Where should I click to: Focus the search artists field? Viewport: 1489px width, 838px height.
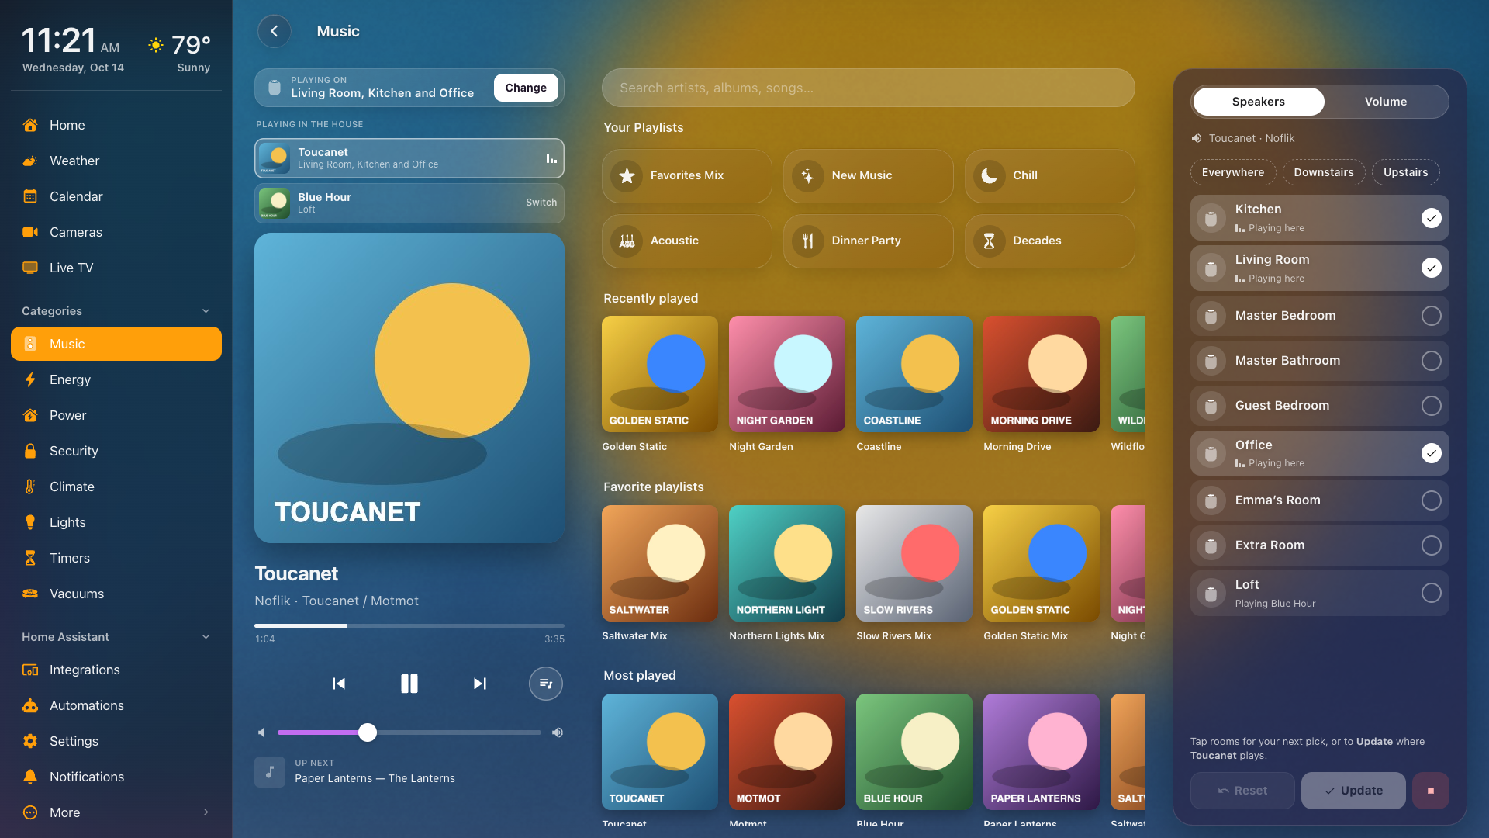868,88
